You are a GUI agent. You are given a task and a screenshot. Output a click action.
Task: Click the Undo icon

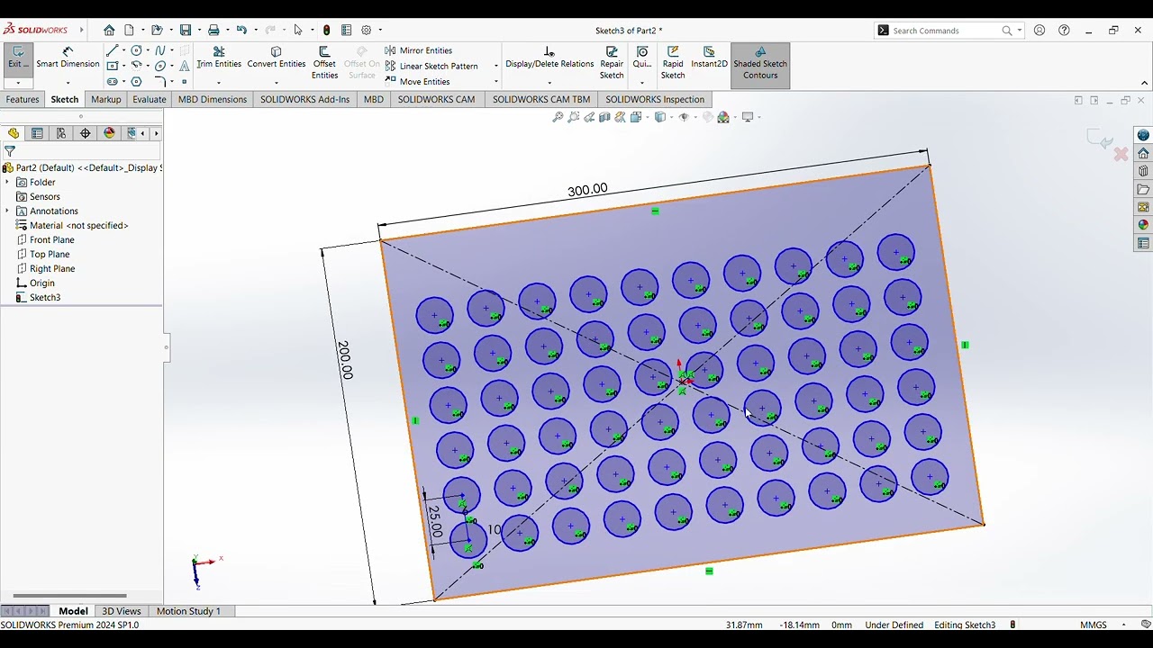[x=241, y=31]
